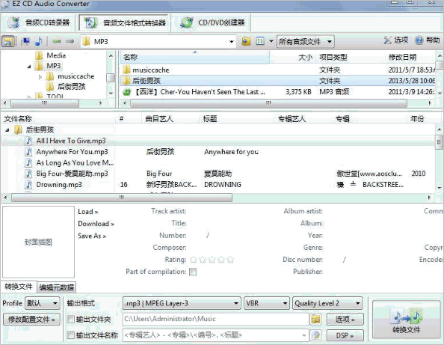Click the desktop location toolbar icon
Image resolution: width=444 pixels, height=345 pixels.
point(25,41)
